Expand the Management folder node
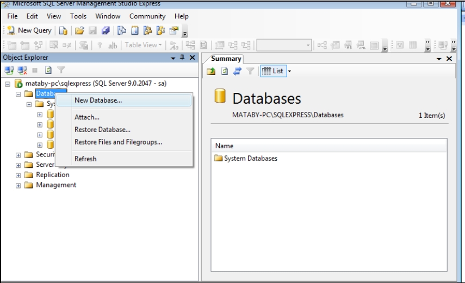 point(18,186)
